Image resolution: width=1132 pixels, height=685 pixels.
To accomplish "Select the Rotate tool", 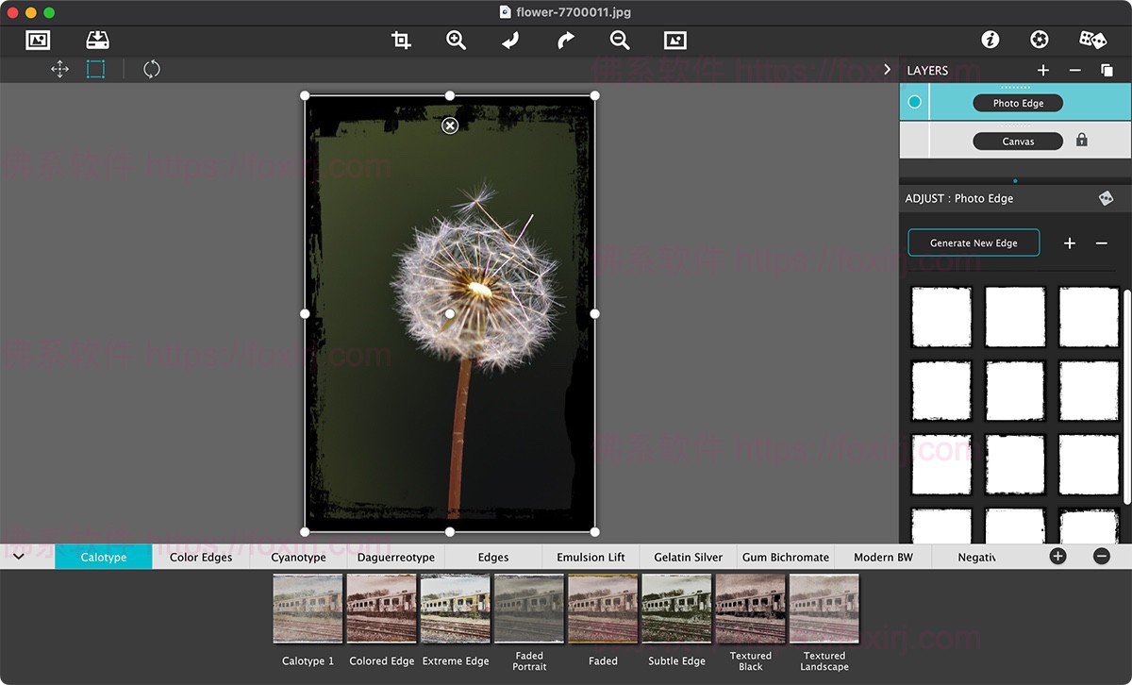I will tap(151, 69).
